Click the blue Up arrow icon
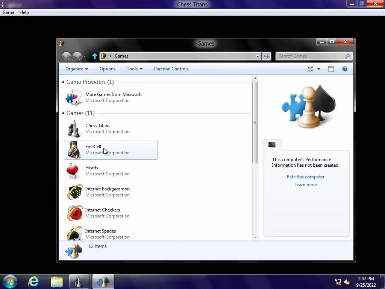The height and width of the screenshot is (289, 385). pos(94,56)
